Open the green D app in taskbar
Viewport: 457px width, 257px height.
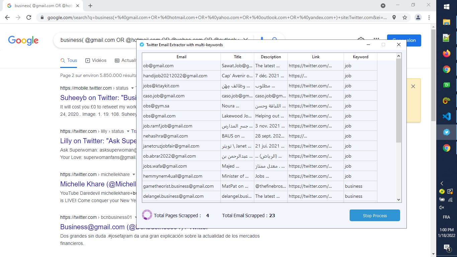coord(446,85)
